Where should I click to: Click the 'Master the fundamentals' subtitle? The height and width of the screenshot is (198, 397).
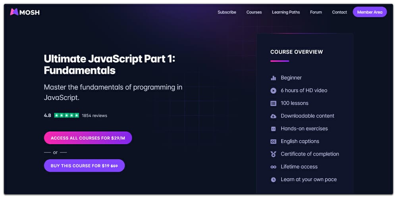tap(113, 92)
